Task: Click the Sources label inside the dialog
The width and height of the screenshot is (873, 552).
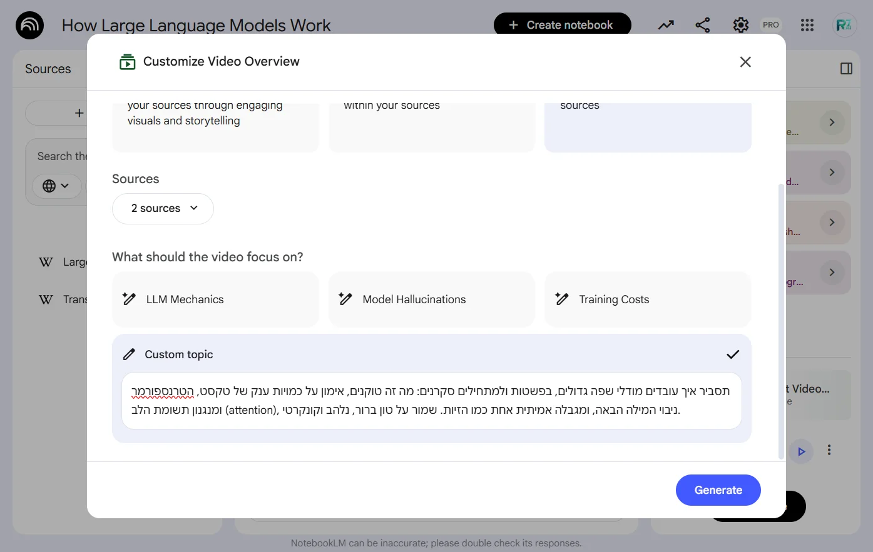Action: pyautogui.click(x=136, y=179)
